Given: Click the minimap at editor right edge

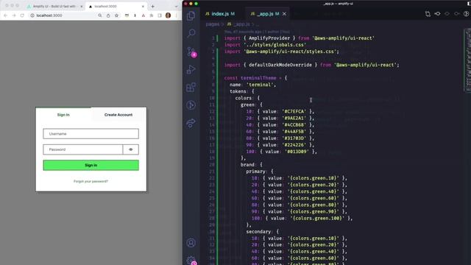Looking at the screenshot, I should tap(467, 60).
